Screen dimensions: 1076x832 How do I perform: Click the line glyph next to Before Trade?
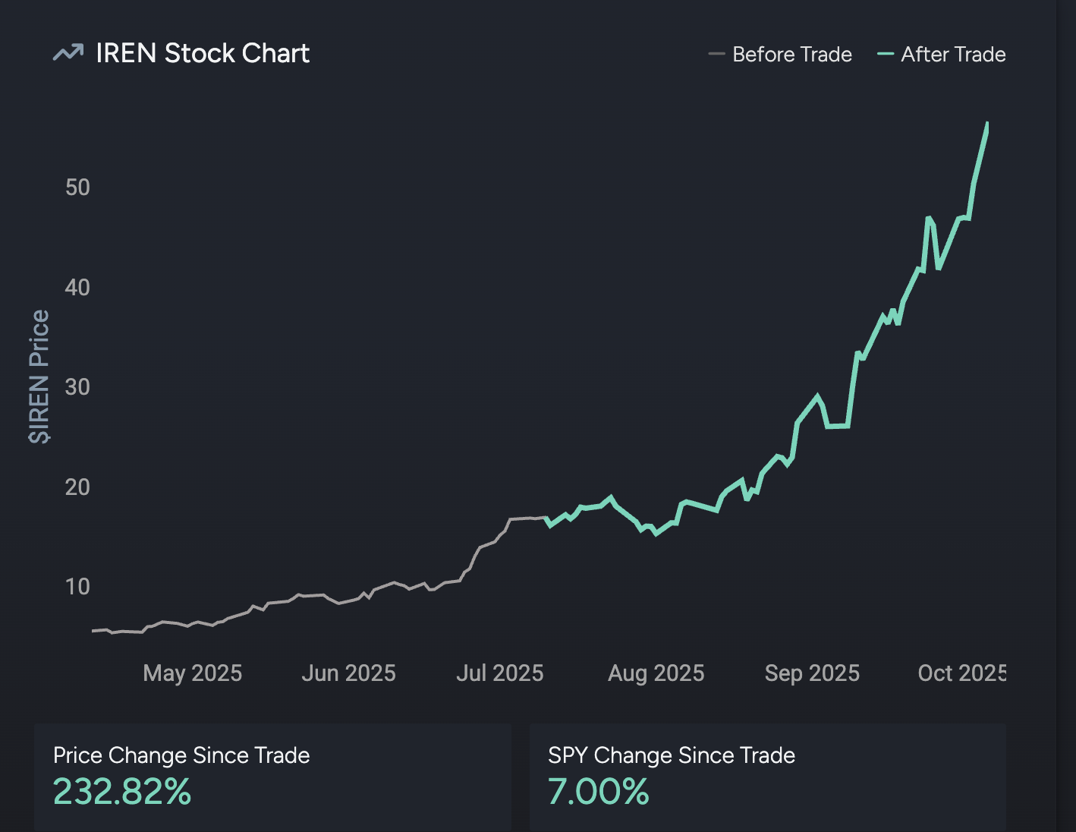click(x=716, y=54)
